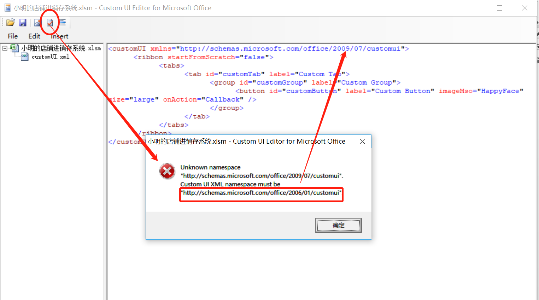Select the 小明的店铺进销存系统.xlsm tree item
The width and height of the screenshot is (539, 300).
[x=61, y=48]
